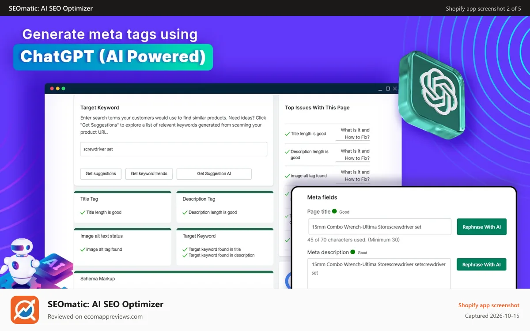
Task: Click the window close X icon
Action: (x=395, y=89)
